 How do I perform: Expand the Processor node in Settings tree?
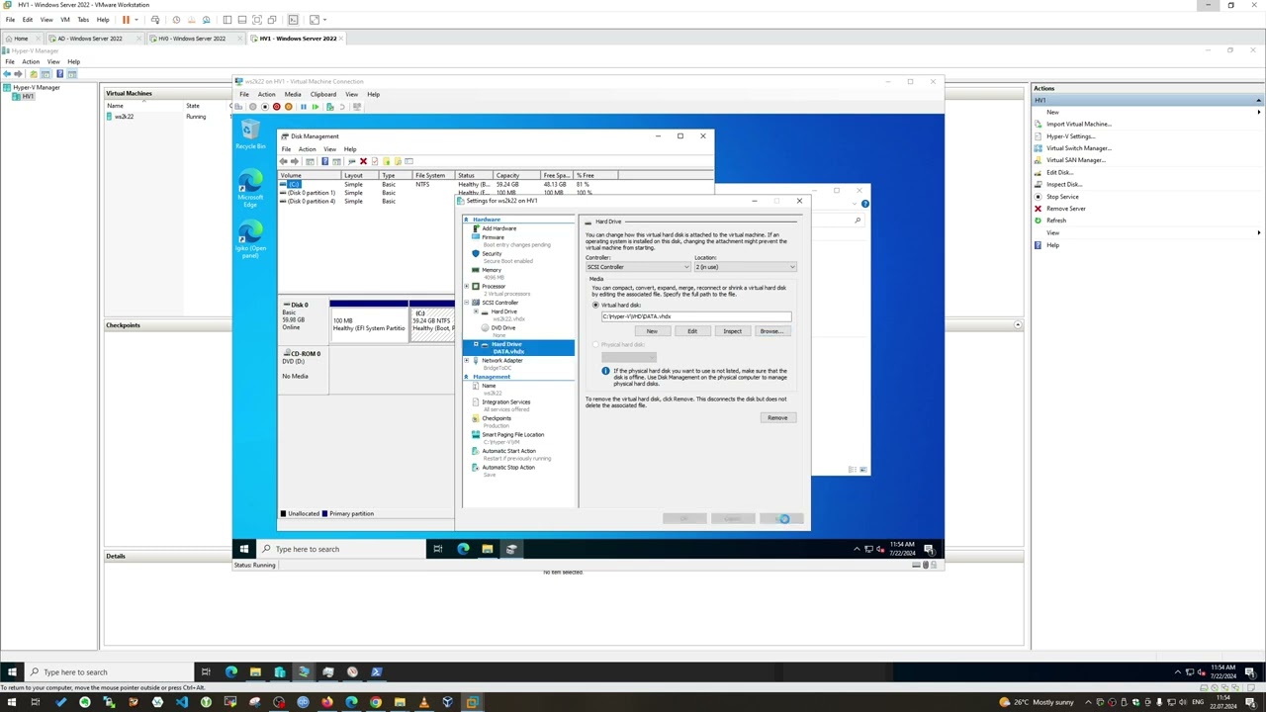467,287
